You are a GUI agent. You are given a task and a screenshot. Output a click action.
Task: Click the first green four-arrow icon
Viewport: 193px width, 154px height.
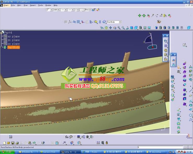(x=140, y=16)
